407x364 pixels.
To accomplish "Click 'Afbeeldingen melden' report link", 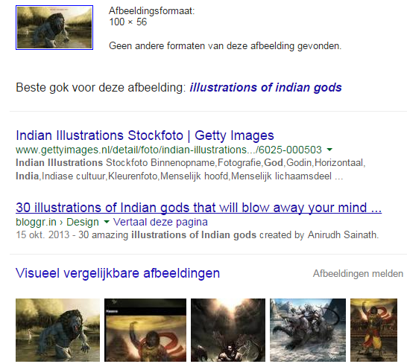I will 358,273.
